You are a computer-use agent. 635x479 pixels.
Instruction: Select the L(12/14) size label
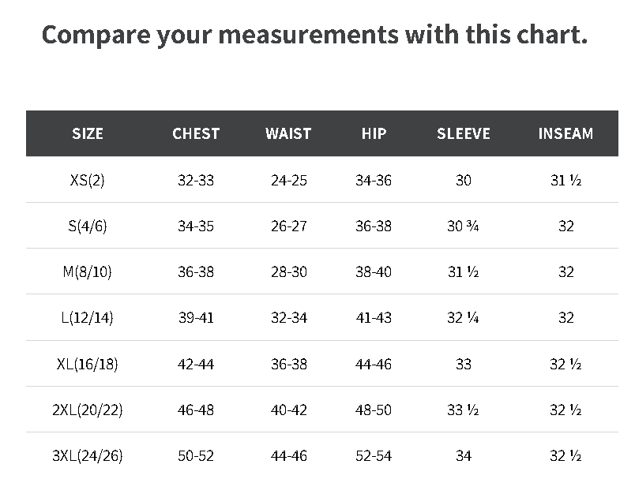tap(88, 317)
